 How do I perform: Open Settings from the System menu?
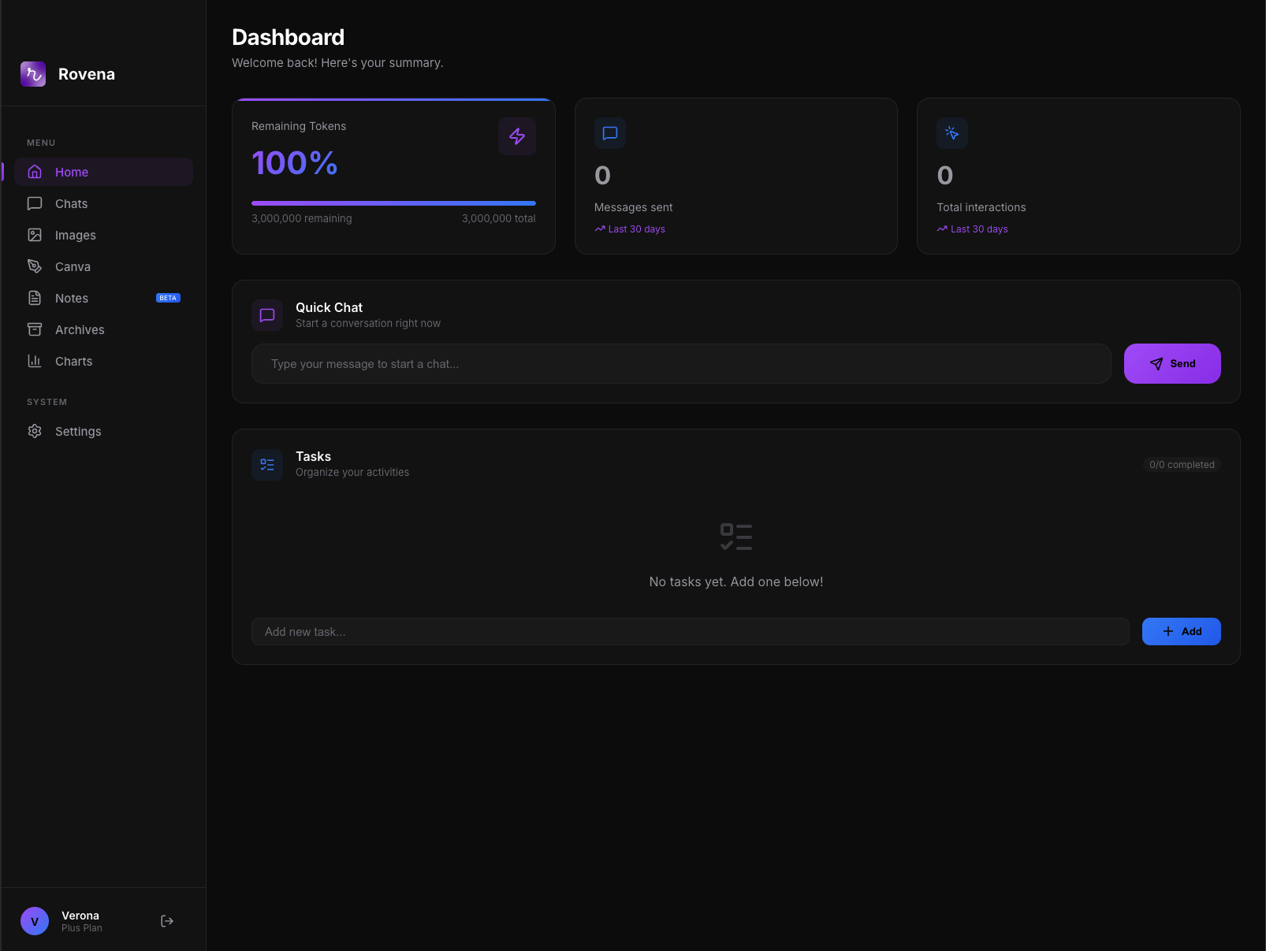point(103,431)
